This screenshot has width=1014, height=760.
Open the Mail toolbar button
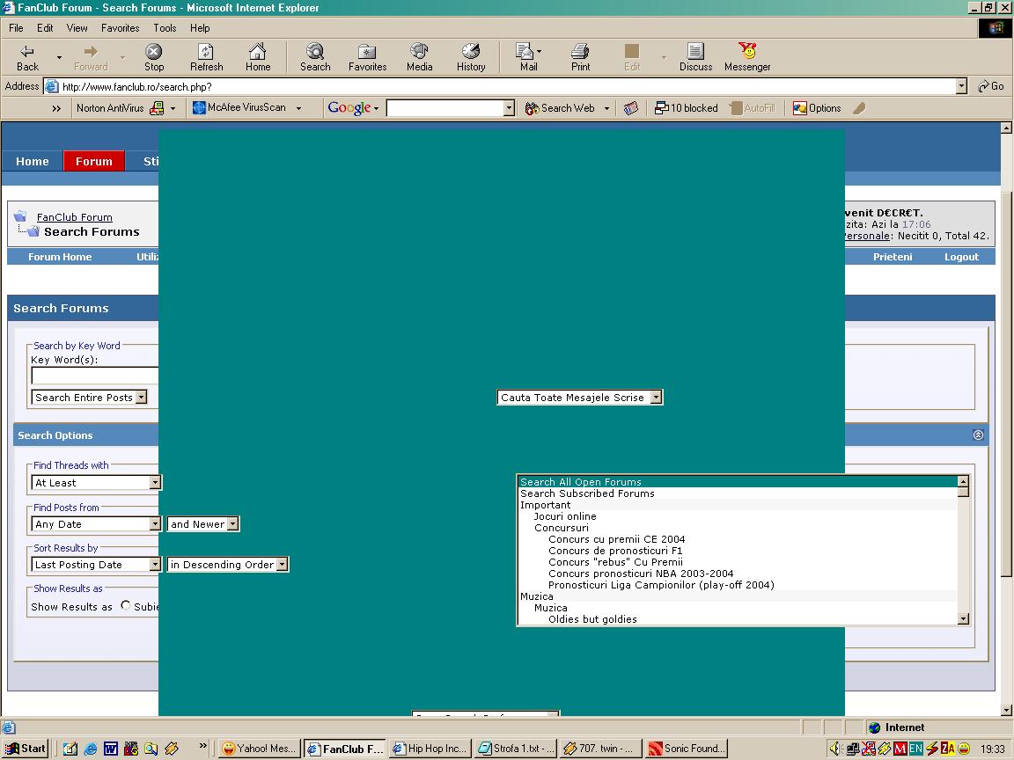[528, 57]
